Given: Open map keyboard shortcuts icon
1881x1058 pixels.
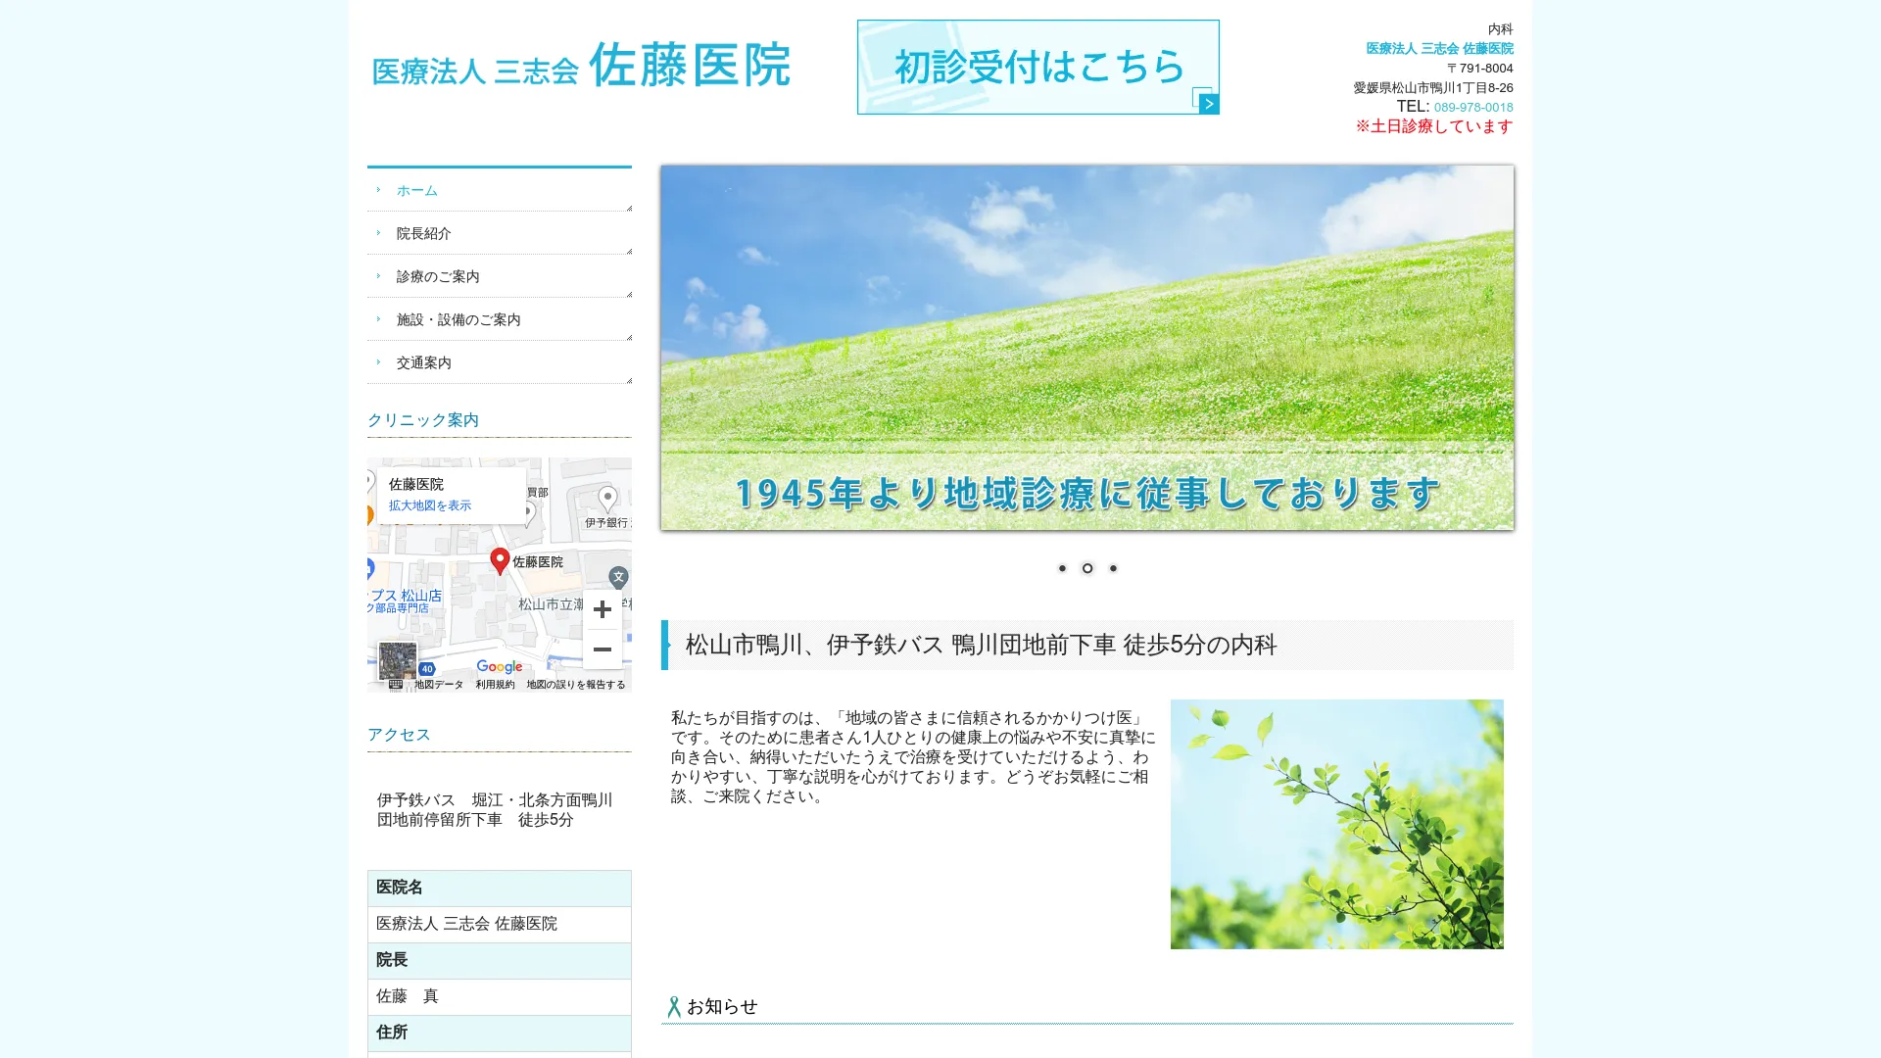Looking at the screenshot, I should click(x=396, y=685).
